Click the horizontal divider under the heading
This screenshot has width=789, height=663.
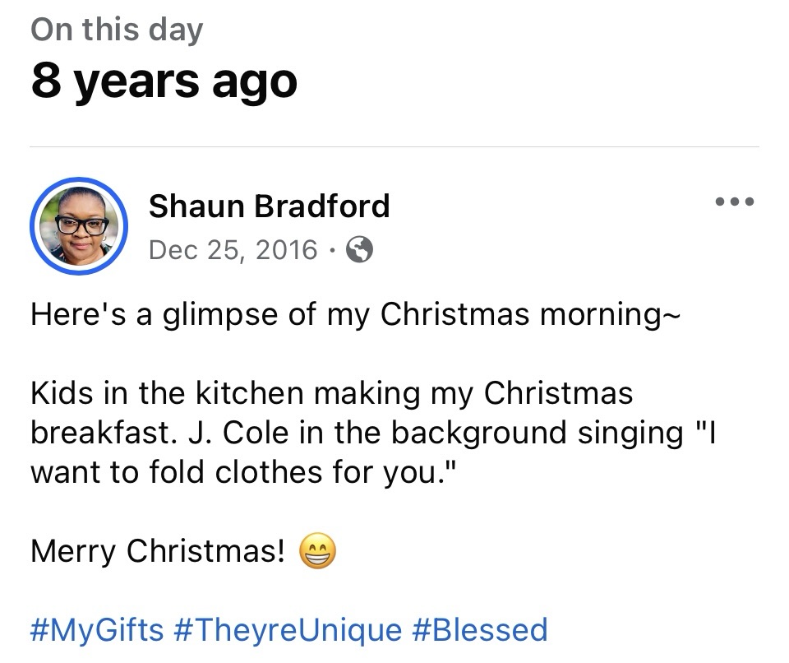pyautogui.click(x=394, y=147)
